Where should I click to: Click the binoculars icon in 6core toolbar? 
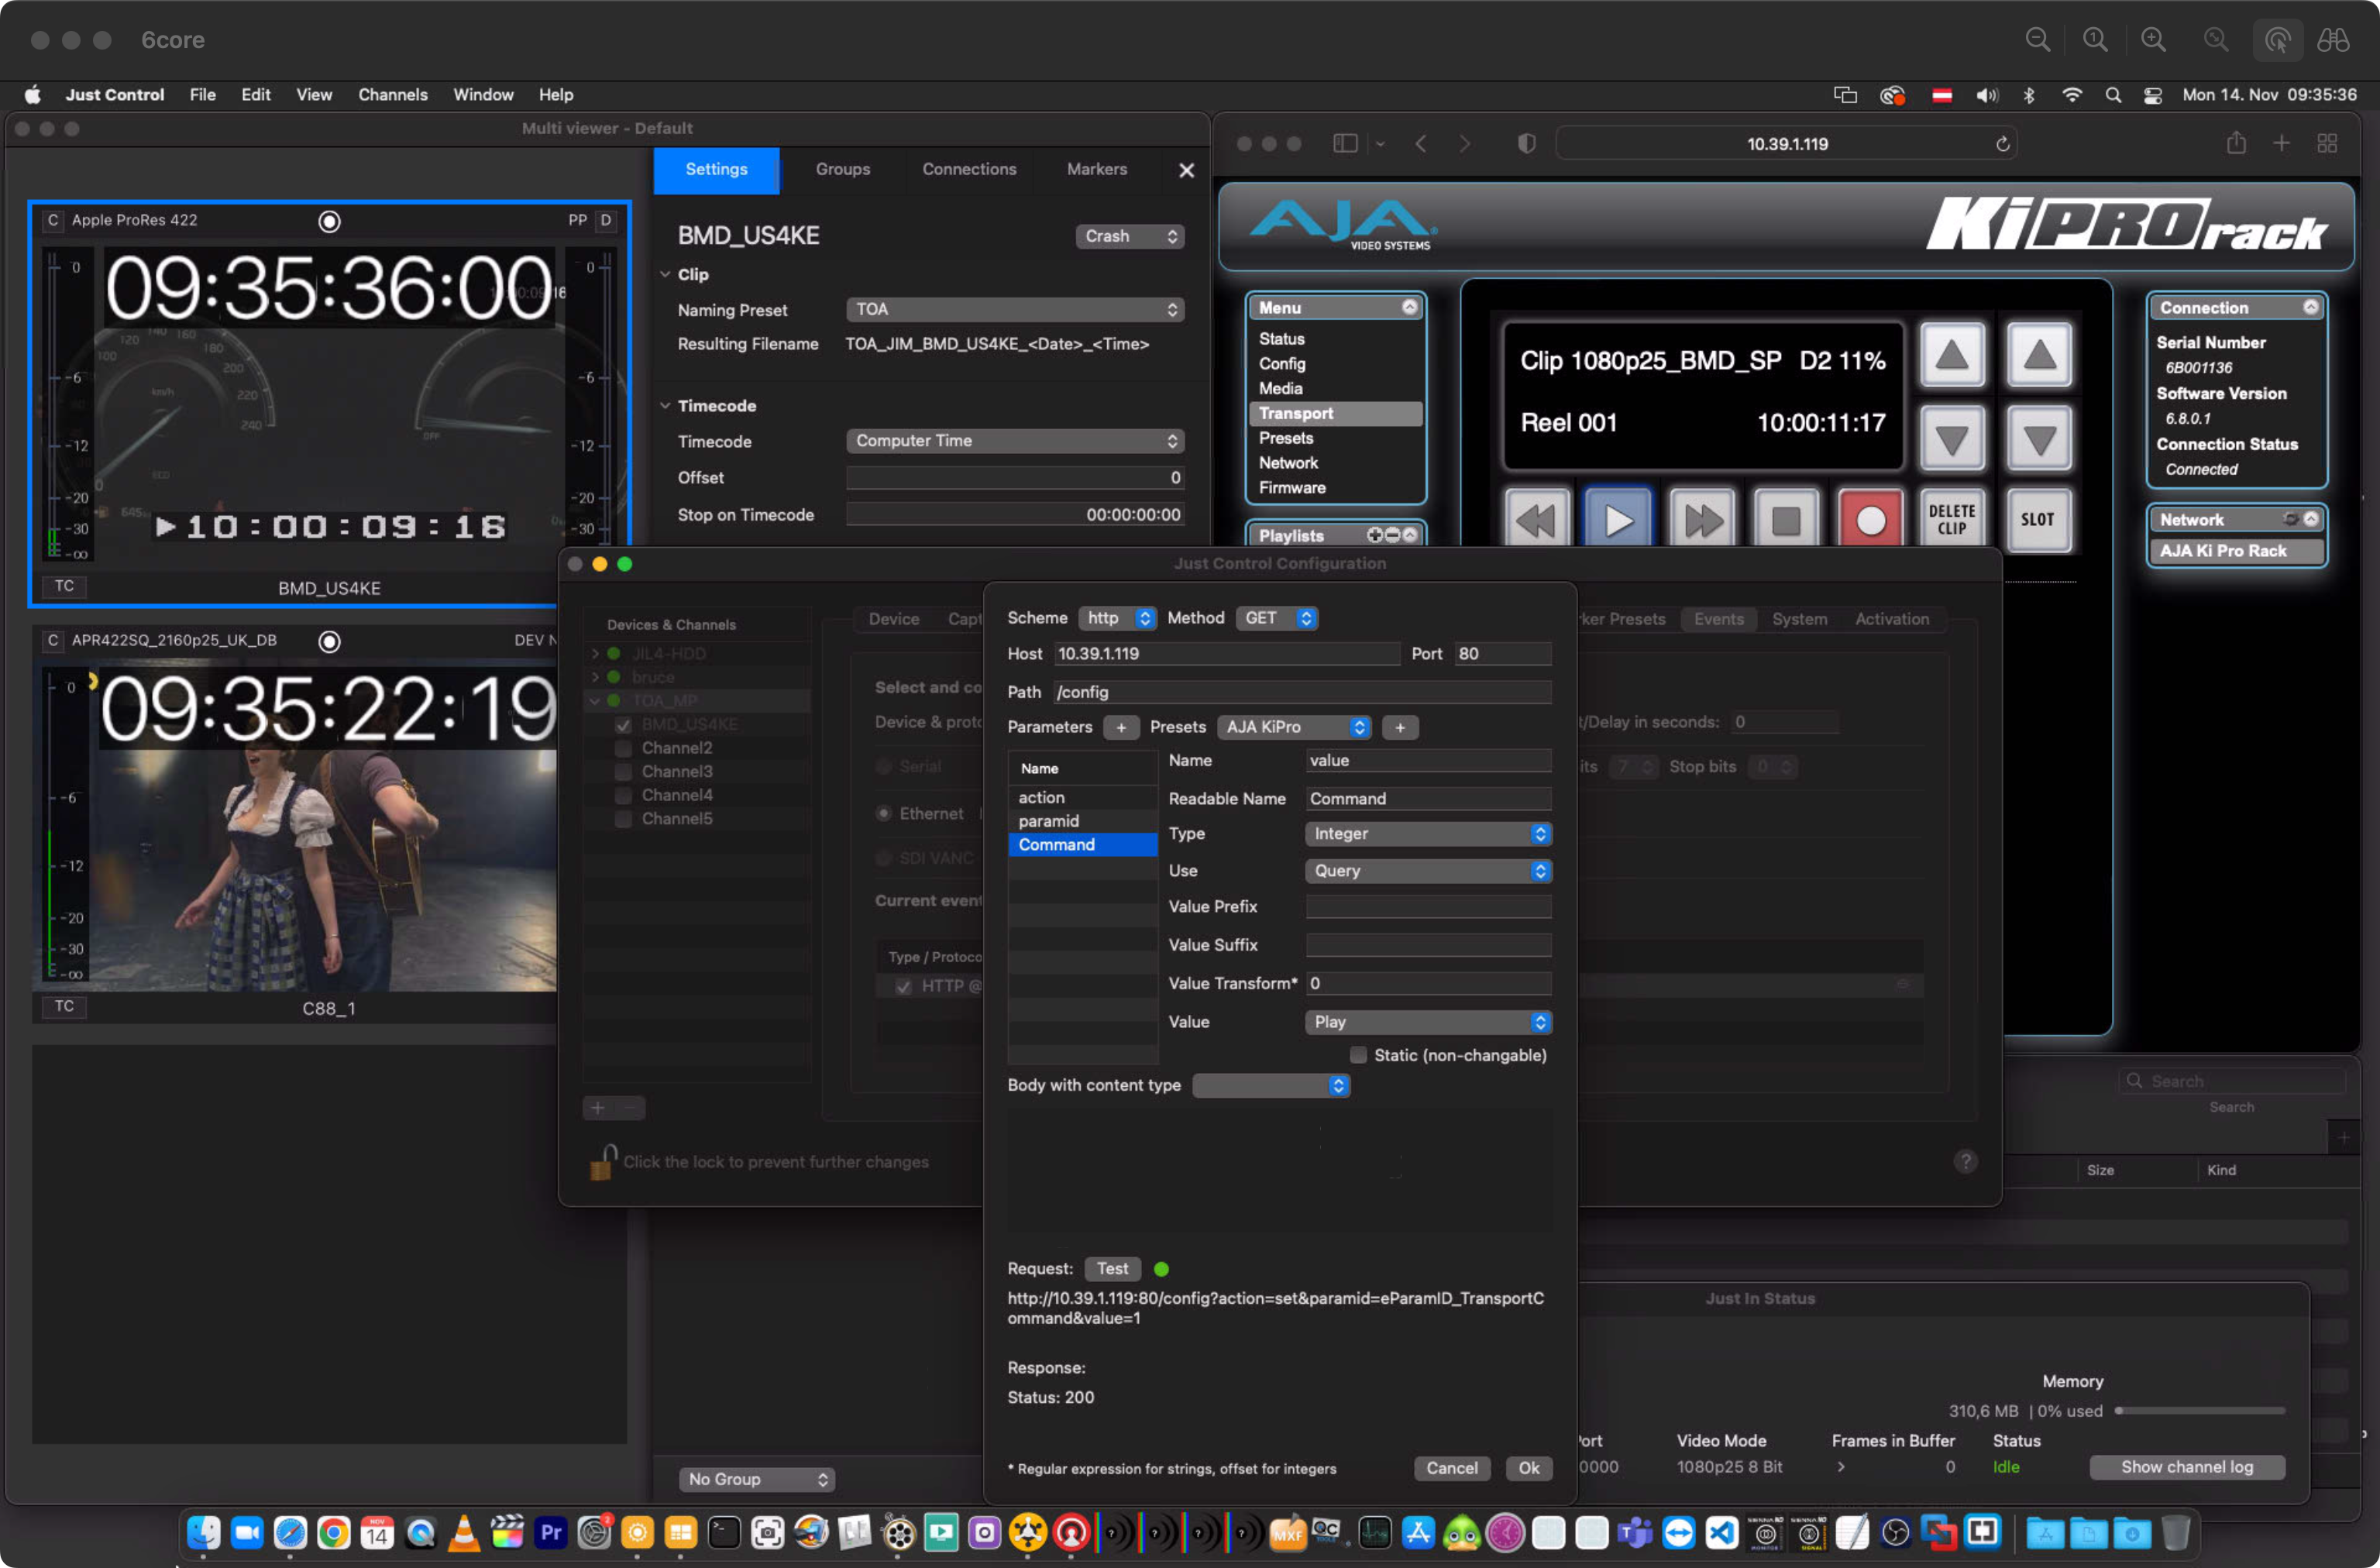pyautogui.click(x=2333, y=39)
